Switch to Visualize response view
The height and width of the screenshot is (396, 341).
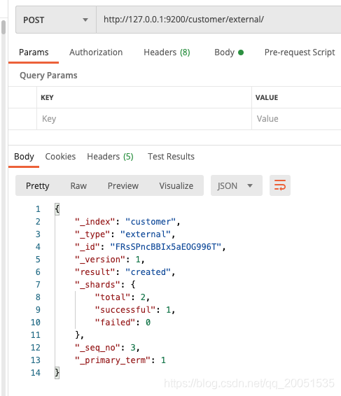pyautogui.click(x=176, y=185)
